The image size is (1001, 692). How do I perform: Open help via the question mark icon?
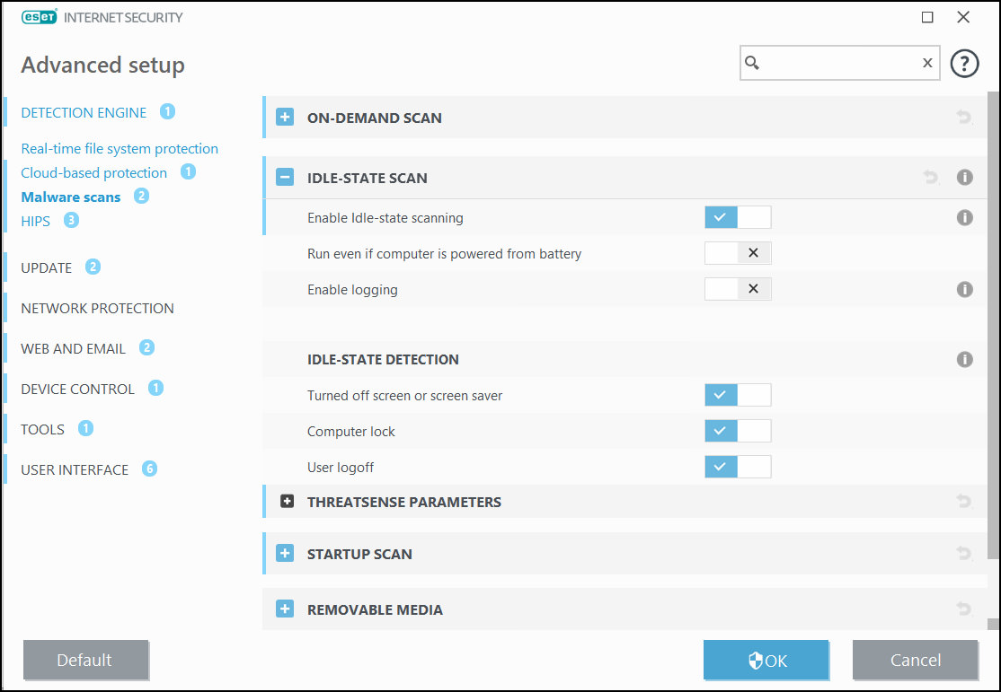pyautogui.click(x=964, y=63)
